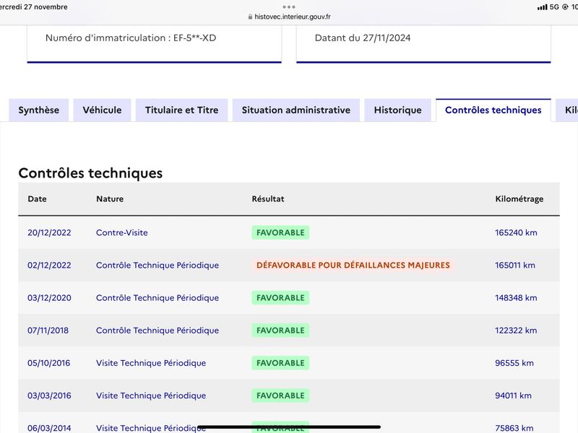The width and height of the screenshot is (578, 433).
Task: Switch to the Véhicule tab
Action: pyautogui.click(x=102, y=110)
